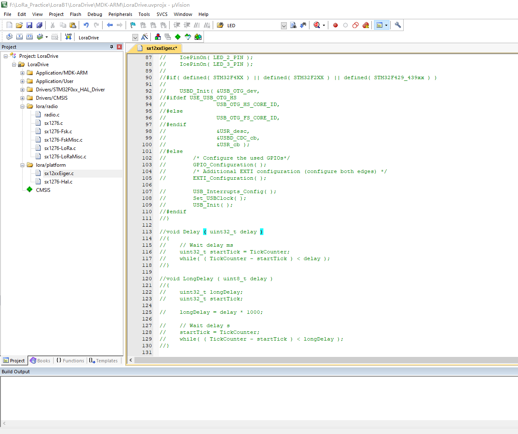Insert a breakpoint with red dot icon
The width and height of the screenshot is (518, 434).
[x=335, y=25]
